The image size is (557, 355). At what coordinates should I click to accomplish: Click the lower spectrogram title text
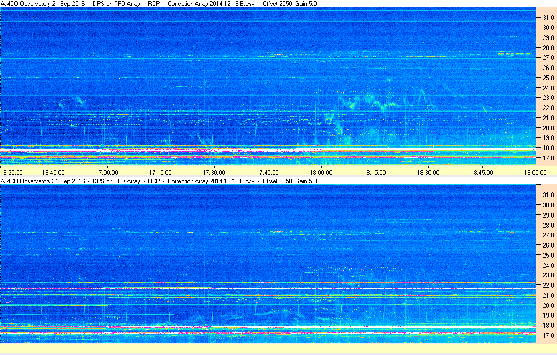pyautogui.click(x=159, y=181)
